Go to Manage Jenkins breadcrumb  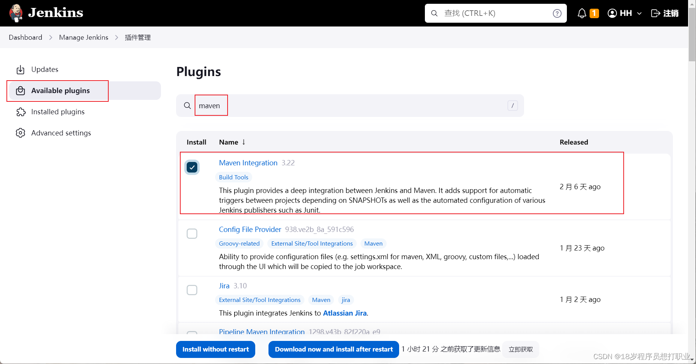[84, 37]
